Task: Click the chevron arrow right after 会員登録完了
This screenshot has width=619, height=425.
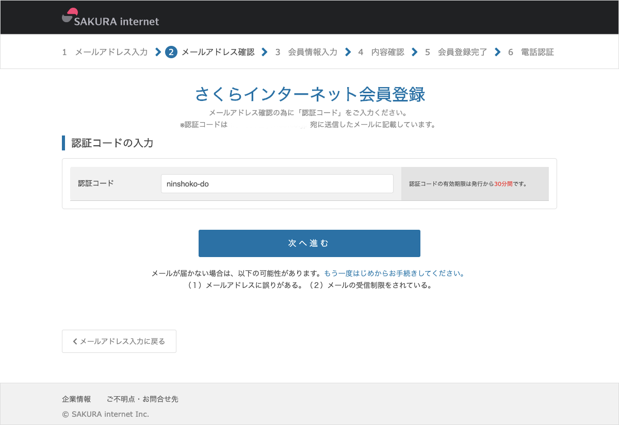Action: (x=497, y=52)
